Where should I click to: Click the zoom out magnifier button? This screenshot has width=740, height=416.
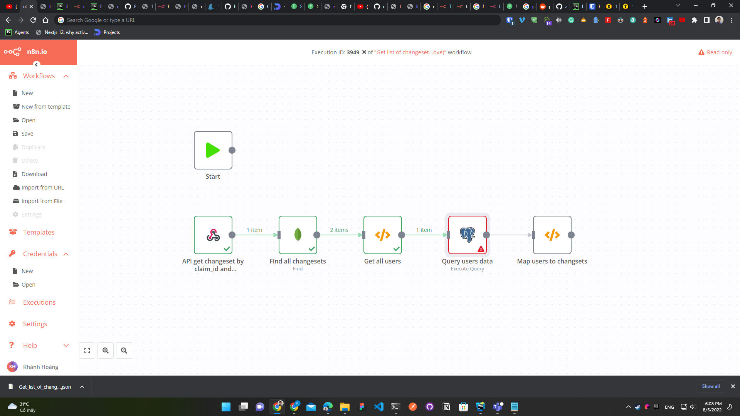click(x=124, y=351)
